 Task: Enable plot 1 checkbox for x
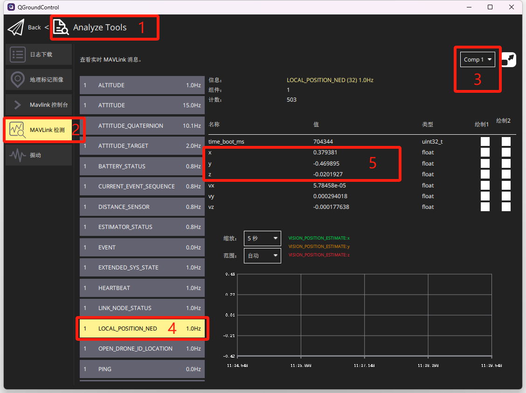coord(485,152)
